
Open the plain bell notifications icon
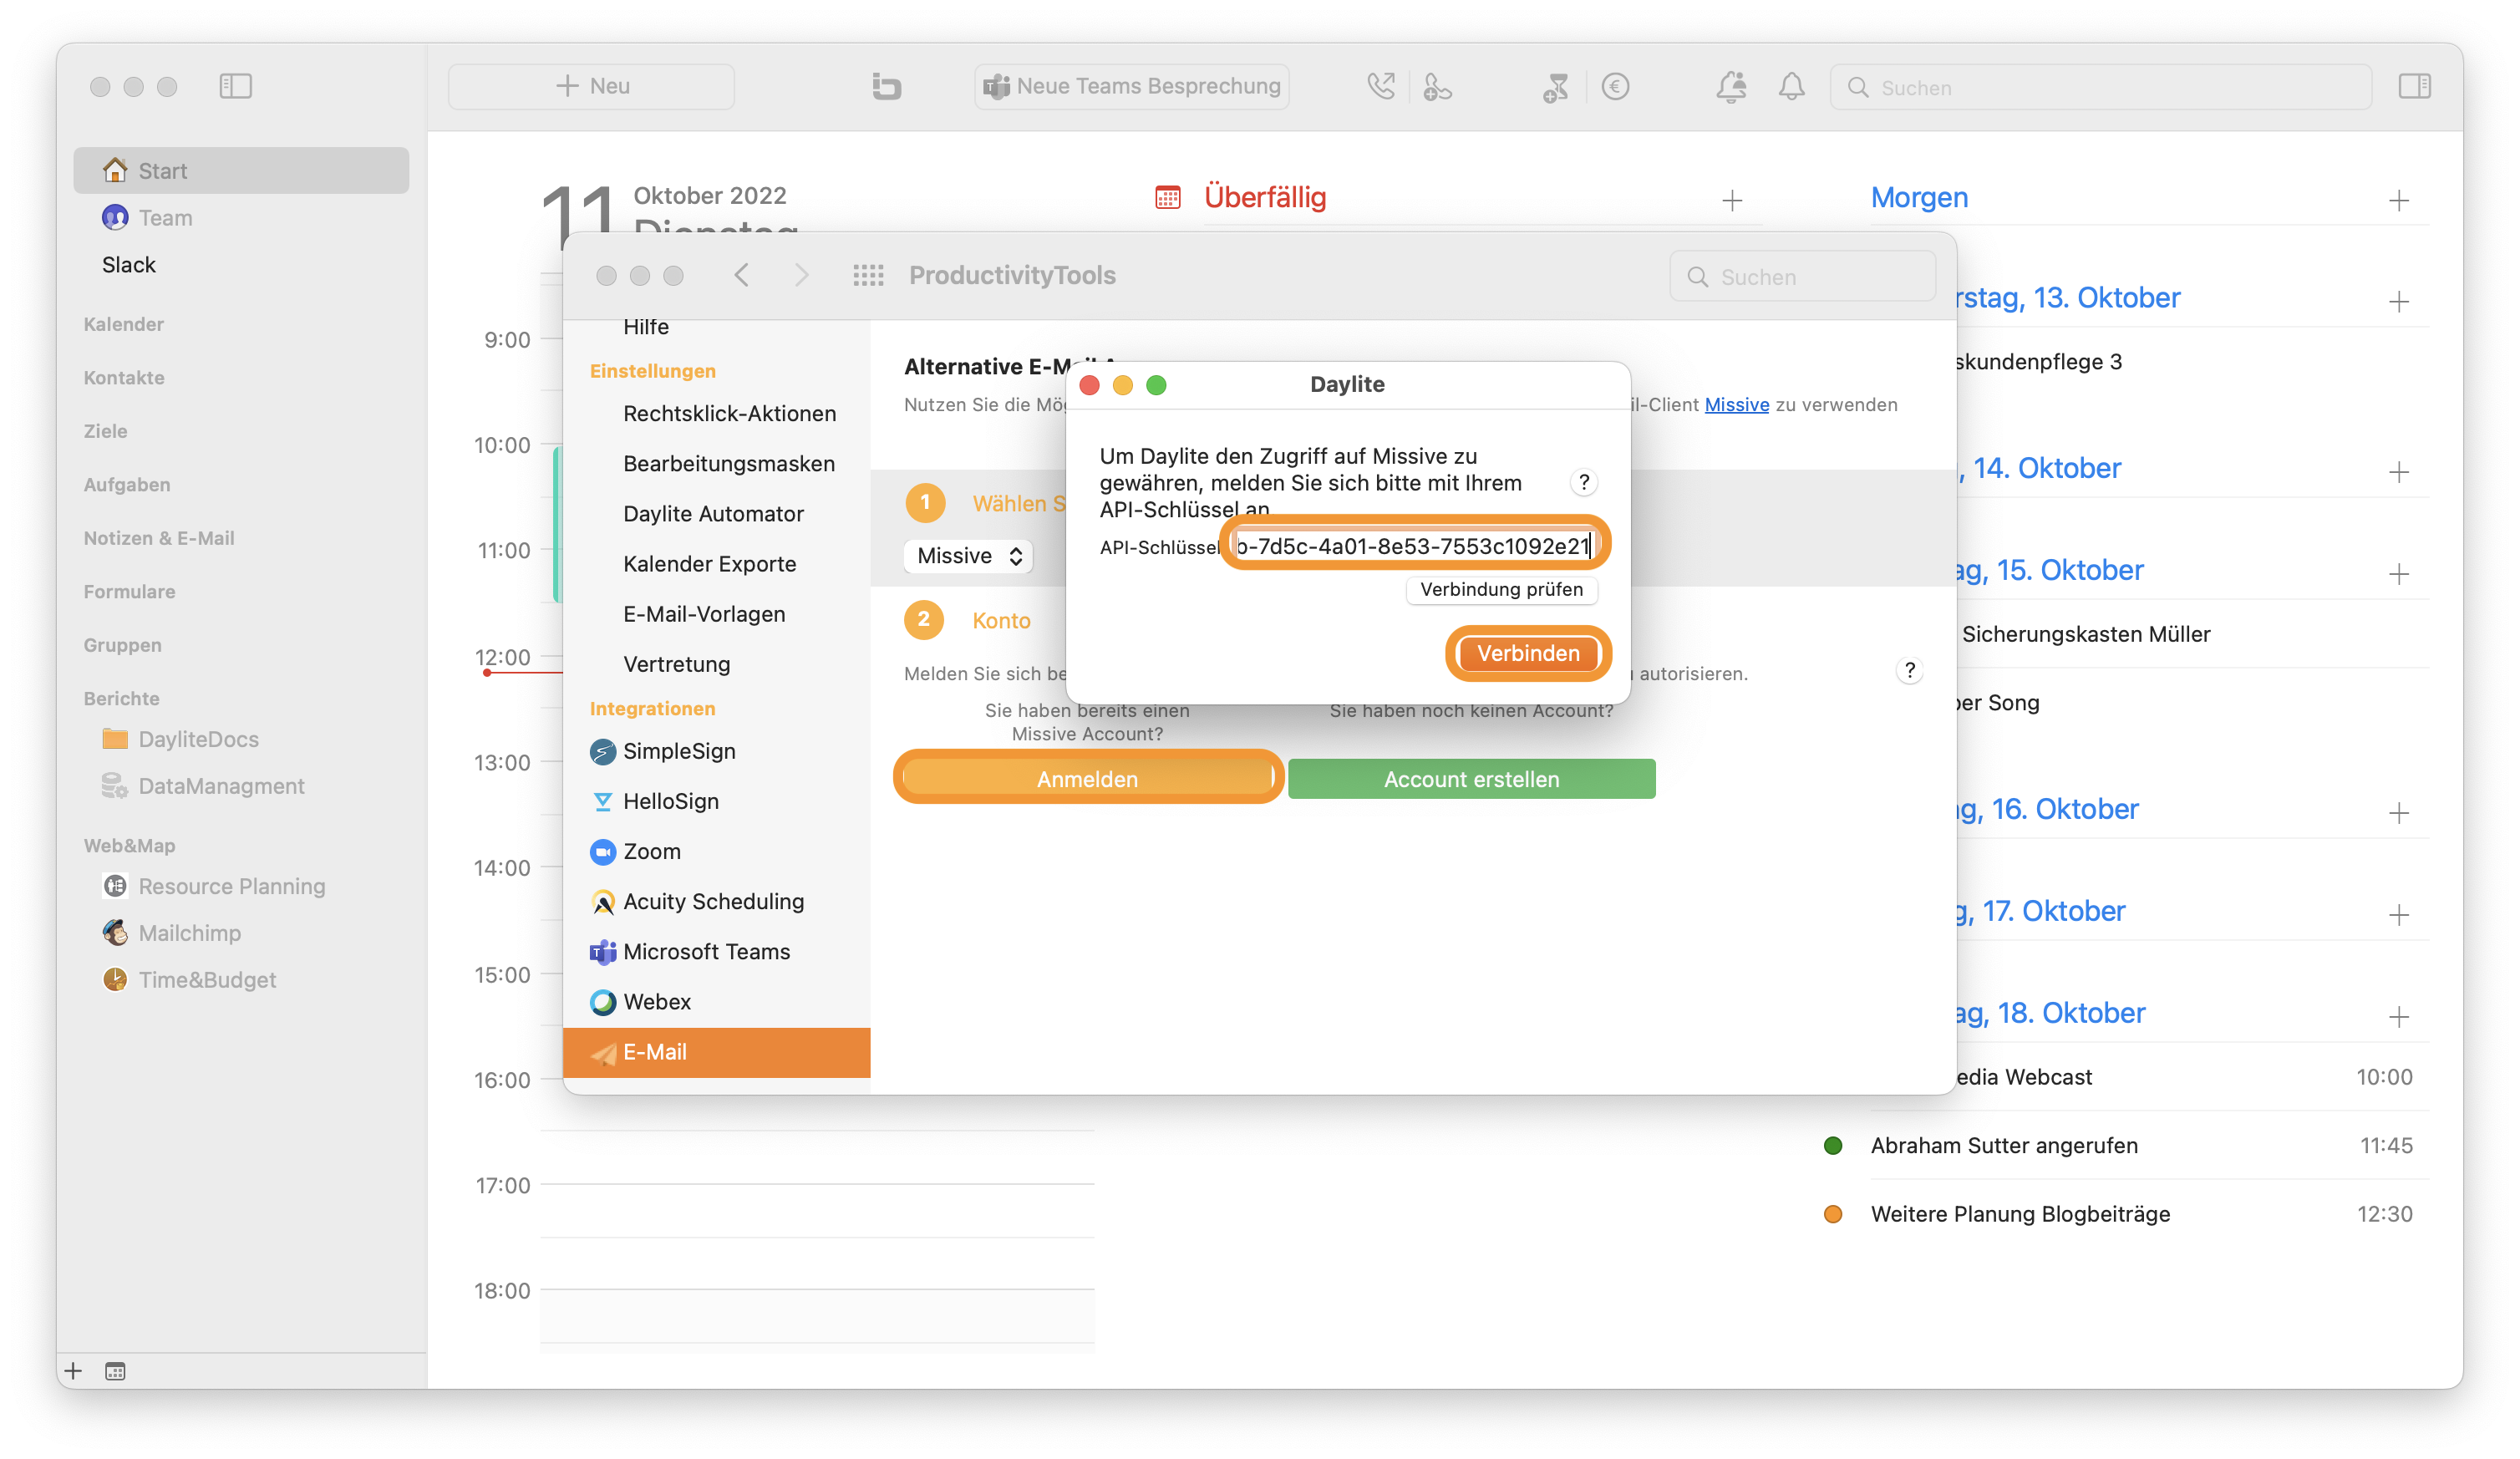(1791, 87)
